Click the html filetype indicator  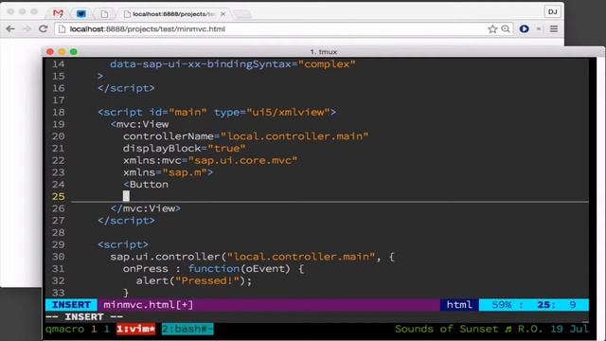point(459,305)
